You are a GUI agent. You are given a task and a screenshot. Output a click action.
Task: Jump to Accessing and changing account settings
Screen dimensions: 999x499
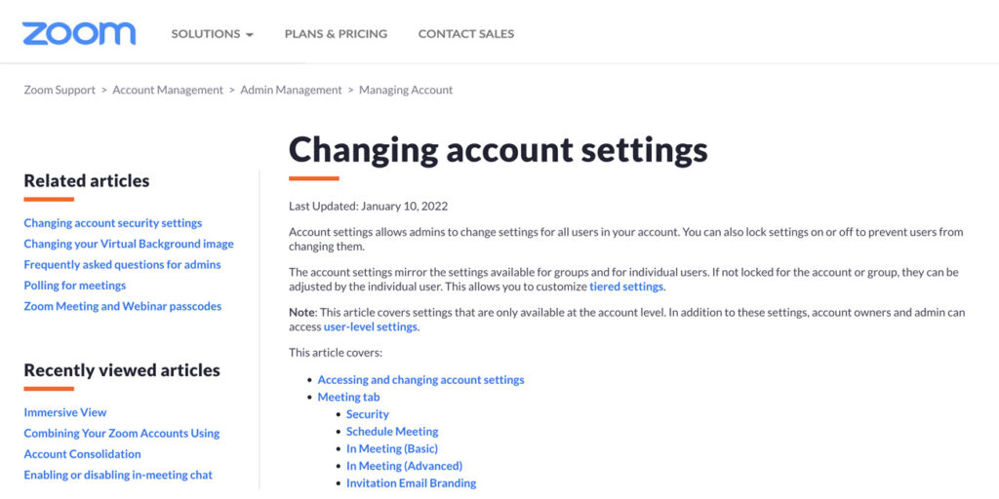tap(420, 380)
